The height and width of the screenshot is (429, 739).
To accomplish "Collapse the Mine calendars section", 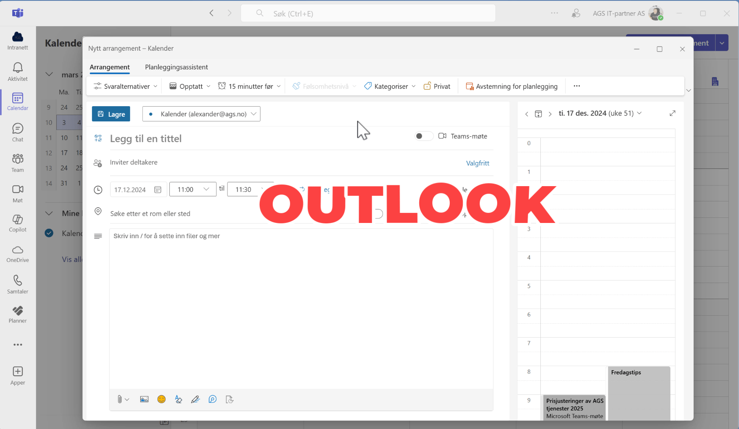I will tap(49, 213).
